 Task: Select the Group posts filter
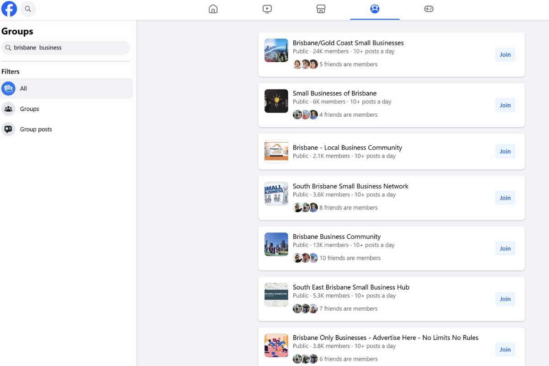point(67,129)
